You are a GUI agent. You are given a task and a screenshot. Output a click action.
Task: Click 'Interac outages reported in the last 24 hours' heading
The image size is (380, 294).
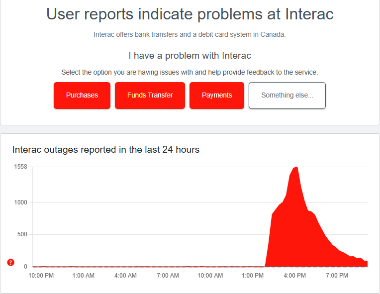click(106, 150)
